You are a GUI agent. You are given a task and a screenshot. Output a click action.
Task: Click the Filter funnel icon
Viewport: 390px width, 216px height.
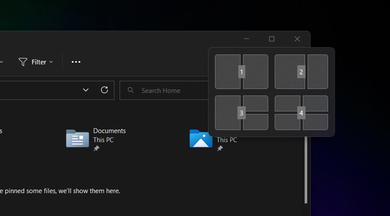23,62
